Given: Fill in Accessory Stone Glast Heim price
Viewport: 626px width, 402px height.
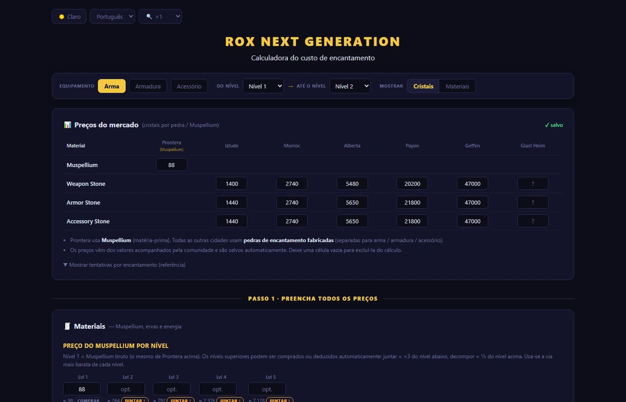Looking at the screenshot, I should pyautogui.click(x=533, y=221).
